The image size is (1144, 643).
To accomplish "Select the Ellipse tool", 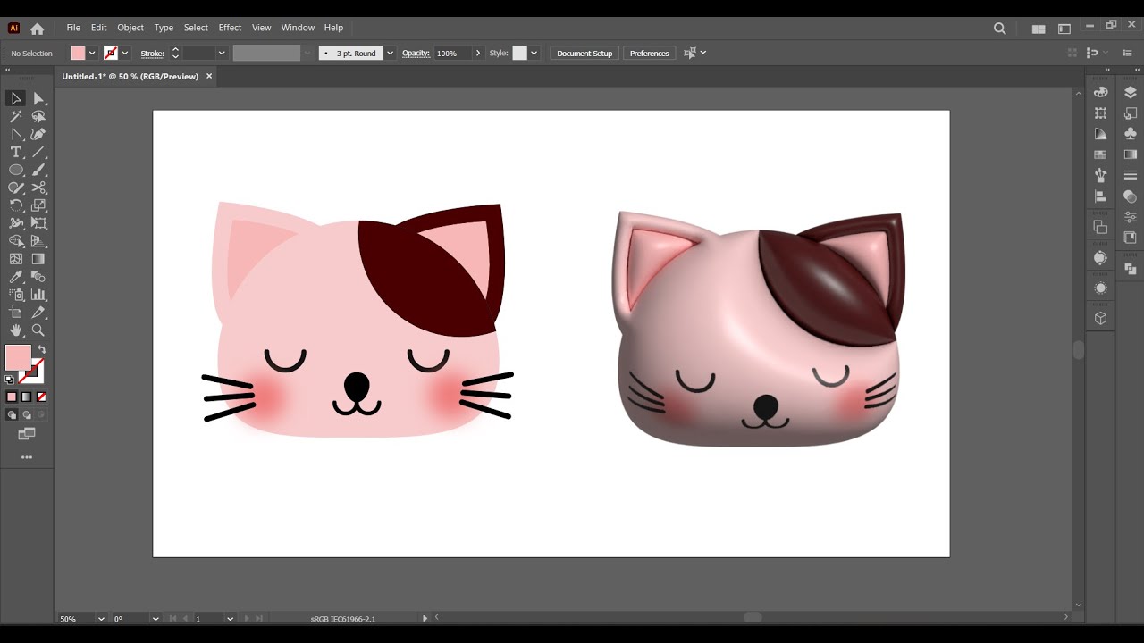I will click(16, 170).
